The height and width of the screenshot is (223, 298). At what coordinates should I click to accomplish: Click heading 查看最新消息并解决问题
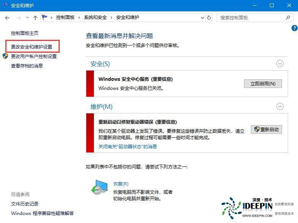coord(119,36)
